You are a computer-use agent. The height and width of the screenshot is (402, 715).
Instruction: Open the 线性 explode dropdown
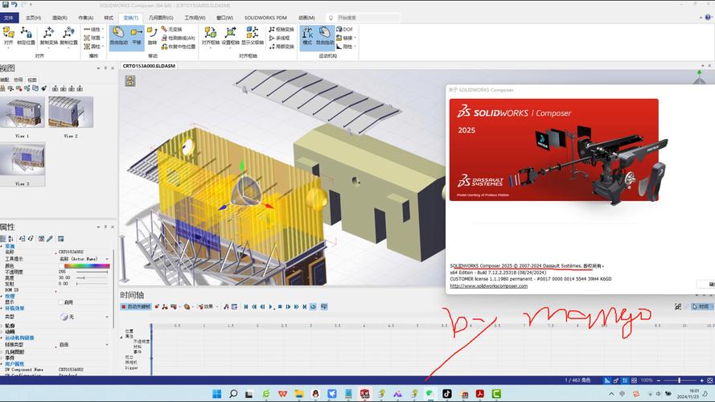[x=94, y=29]
